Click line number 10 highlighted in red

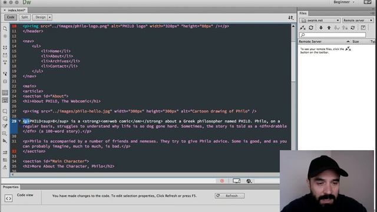tap(14, 26)
